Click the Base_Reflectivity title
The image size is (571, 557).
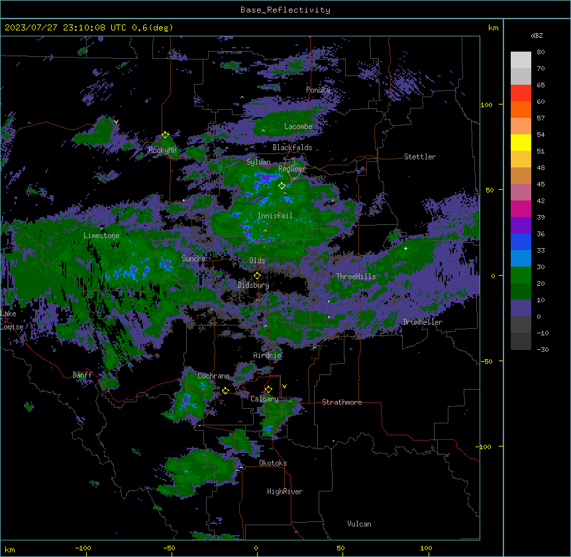285,10
